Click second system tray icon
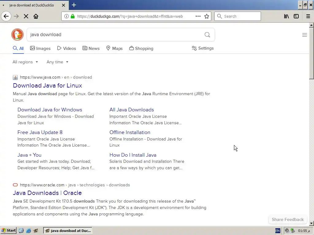The width and height of the screenshot is (314, 235). pos(293,231)
